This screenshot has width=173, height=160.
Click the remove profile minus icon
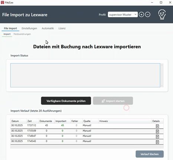pos(147,15)
